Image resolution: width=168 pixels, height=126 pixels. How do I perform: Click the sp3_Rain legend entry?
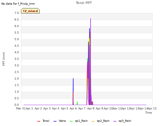tap(122, 121)
